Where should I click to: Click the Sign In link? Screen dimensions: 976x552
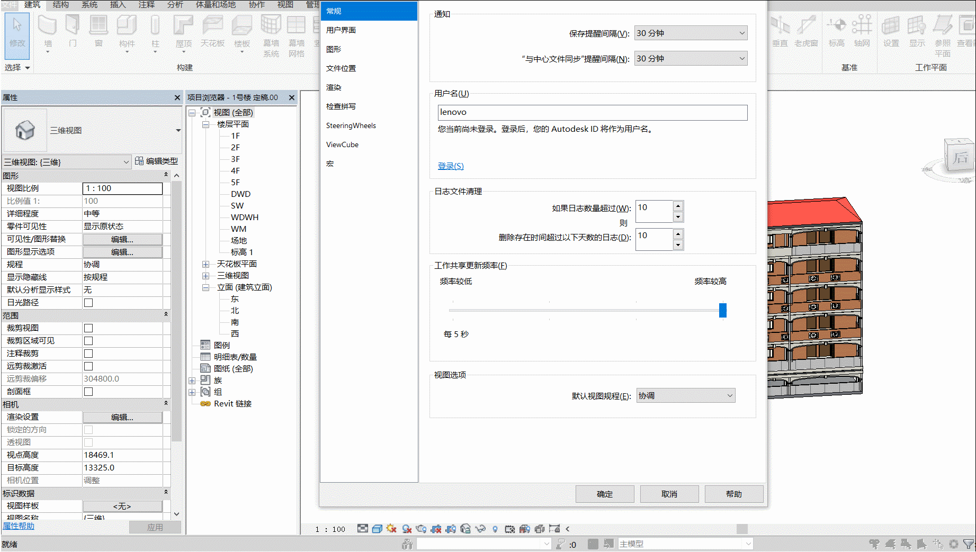point(451,166)
